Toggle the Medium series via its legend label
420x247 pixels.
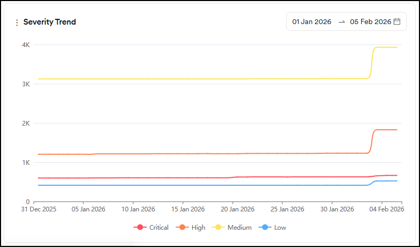pos(239,228)
